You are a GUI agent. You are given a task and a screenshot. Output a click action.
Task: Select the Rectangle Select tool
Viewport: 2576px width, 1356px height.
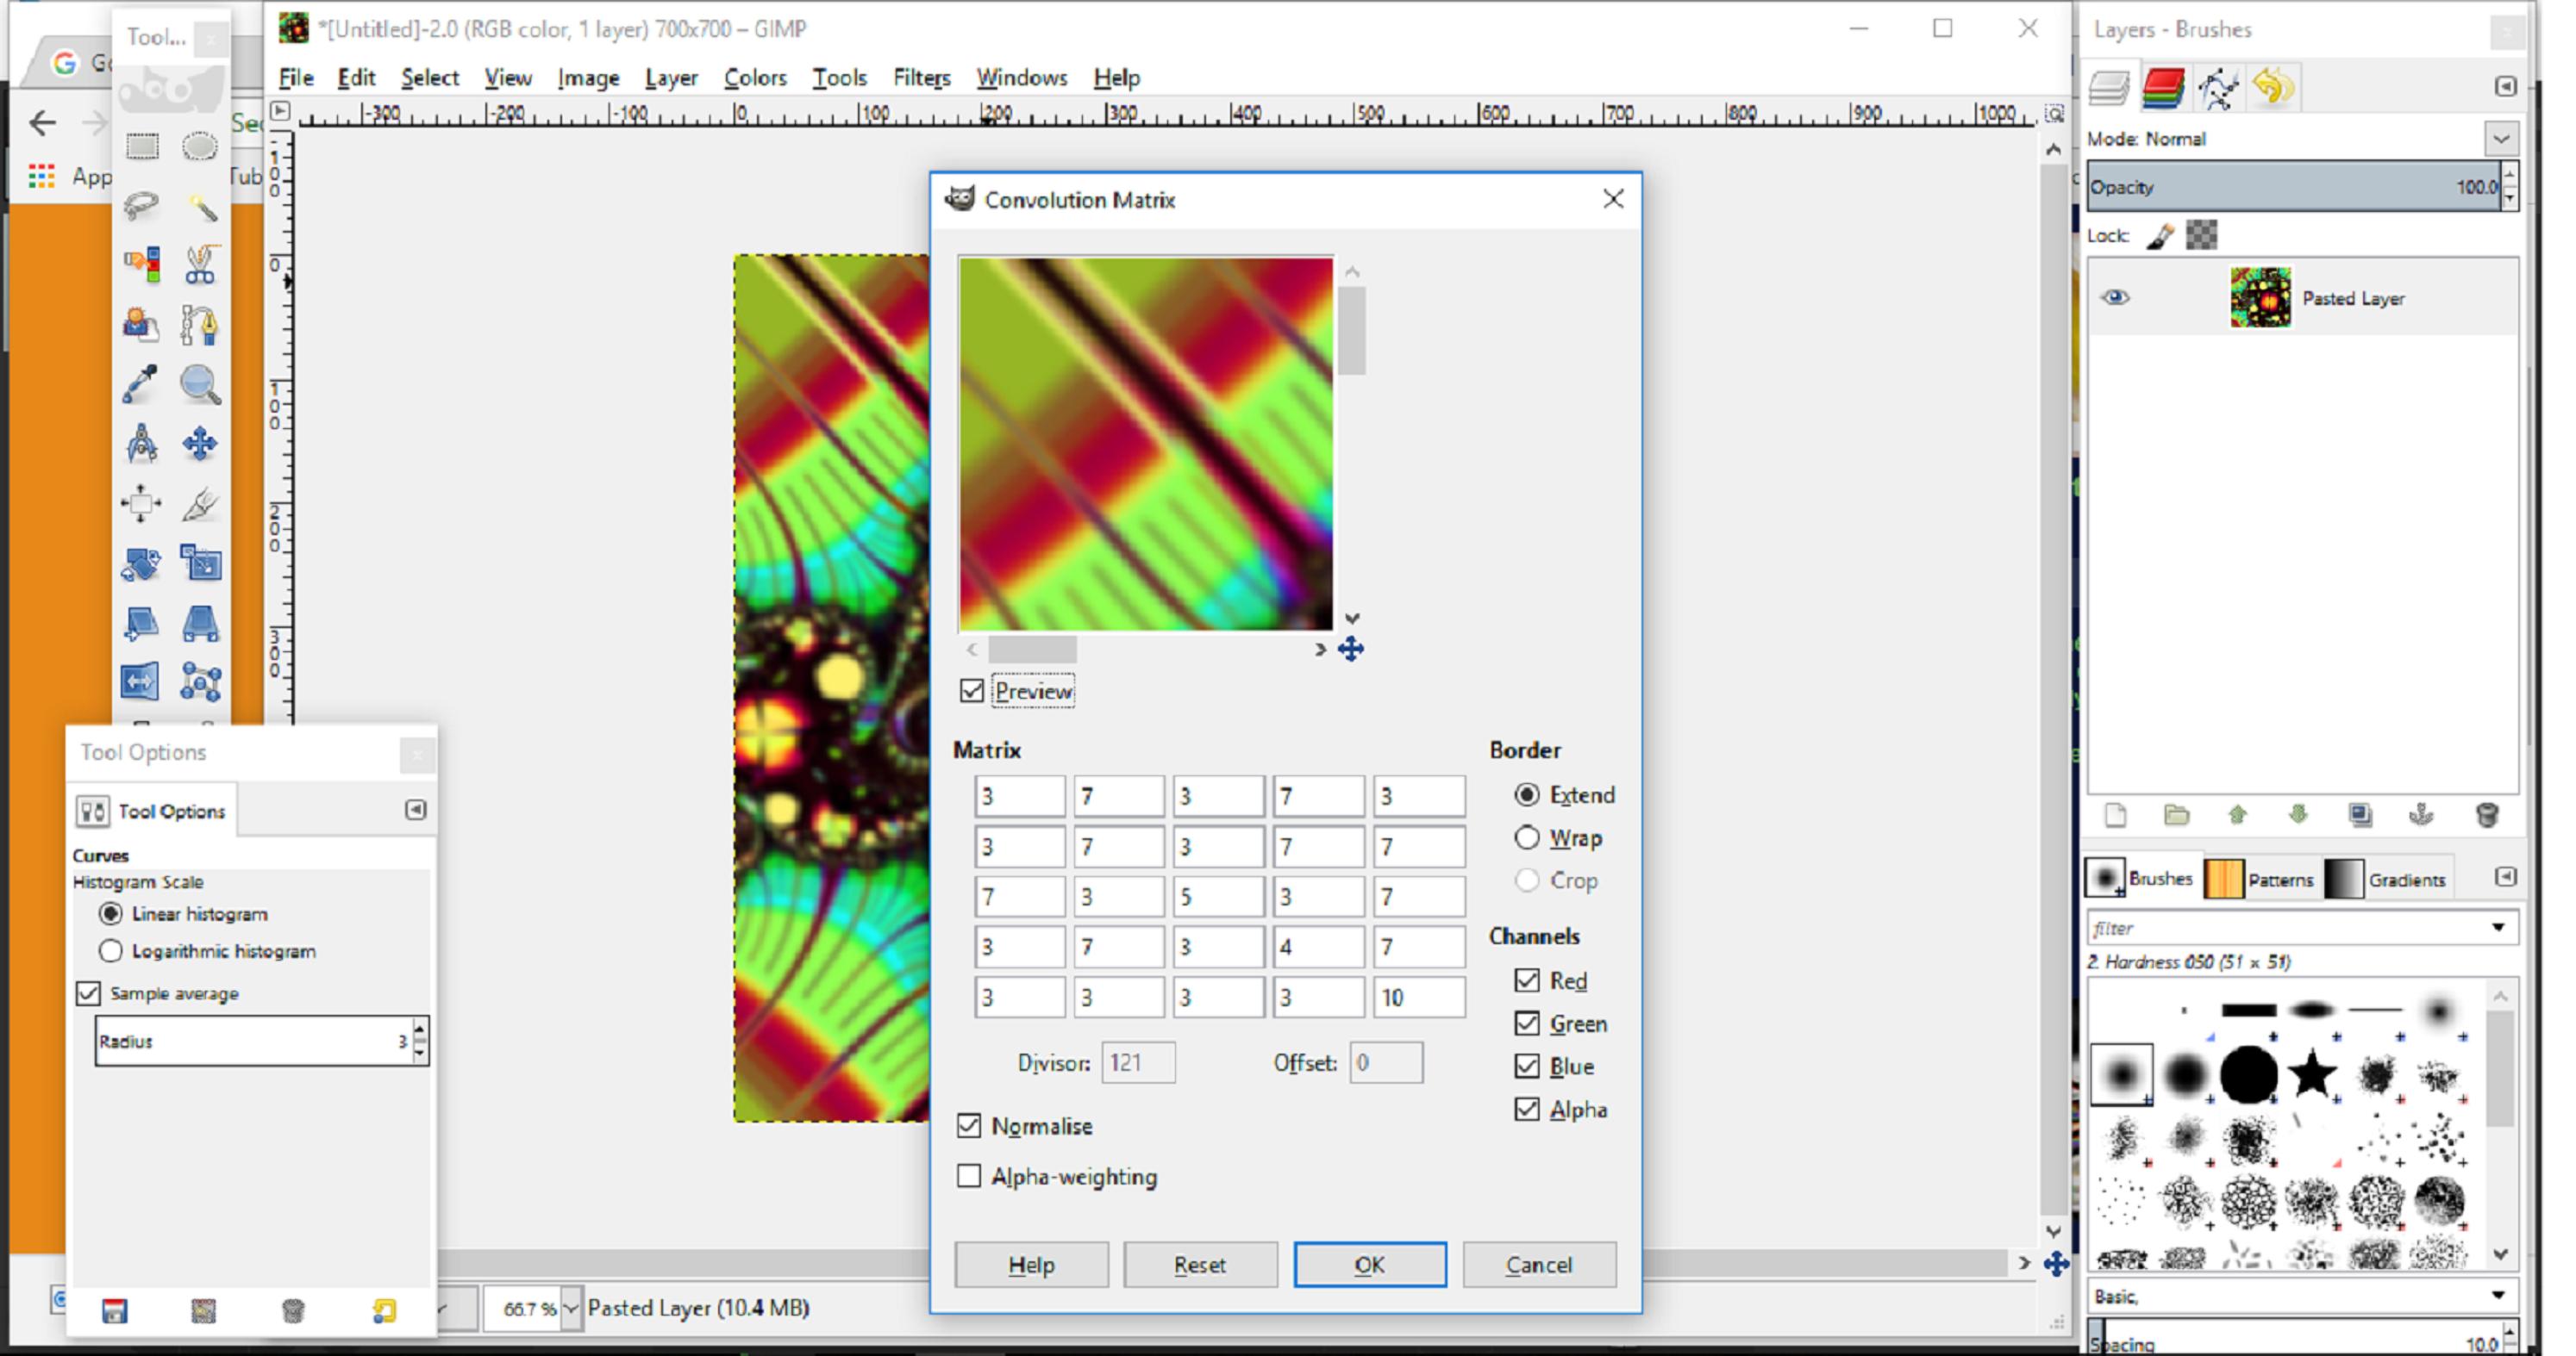[142, 146]
